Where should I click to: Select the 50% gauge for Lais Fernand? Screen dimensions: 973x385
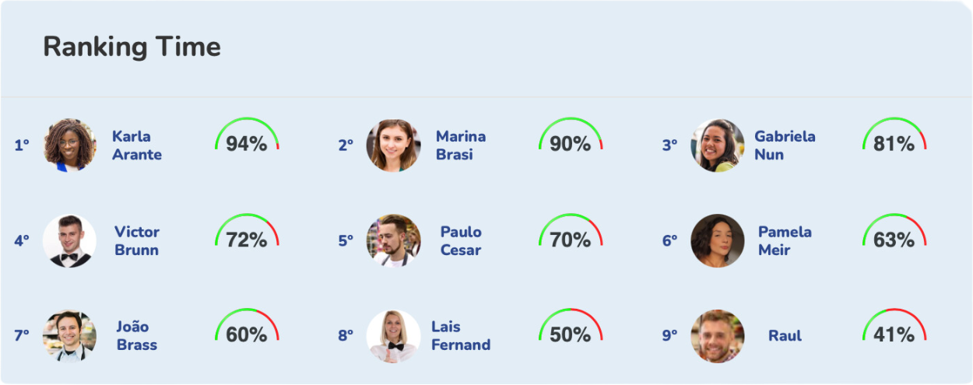click(571, 329)
